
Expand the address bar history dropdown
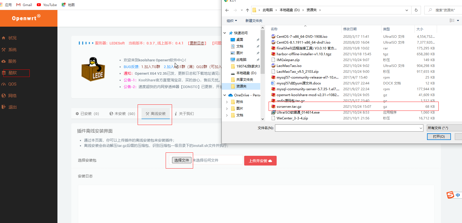(407, 10)
